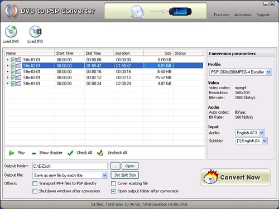Click the Conversion parameters panel header
Viewport: 279px width, 209px height.
pos(240,54)
